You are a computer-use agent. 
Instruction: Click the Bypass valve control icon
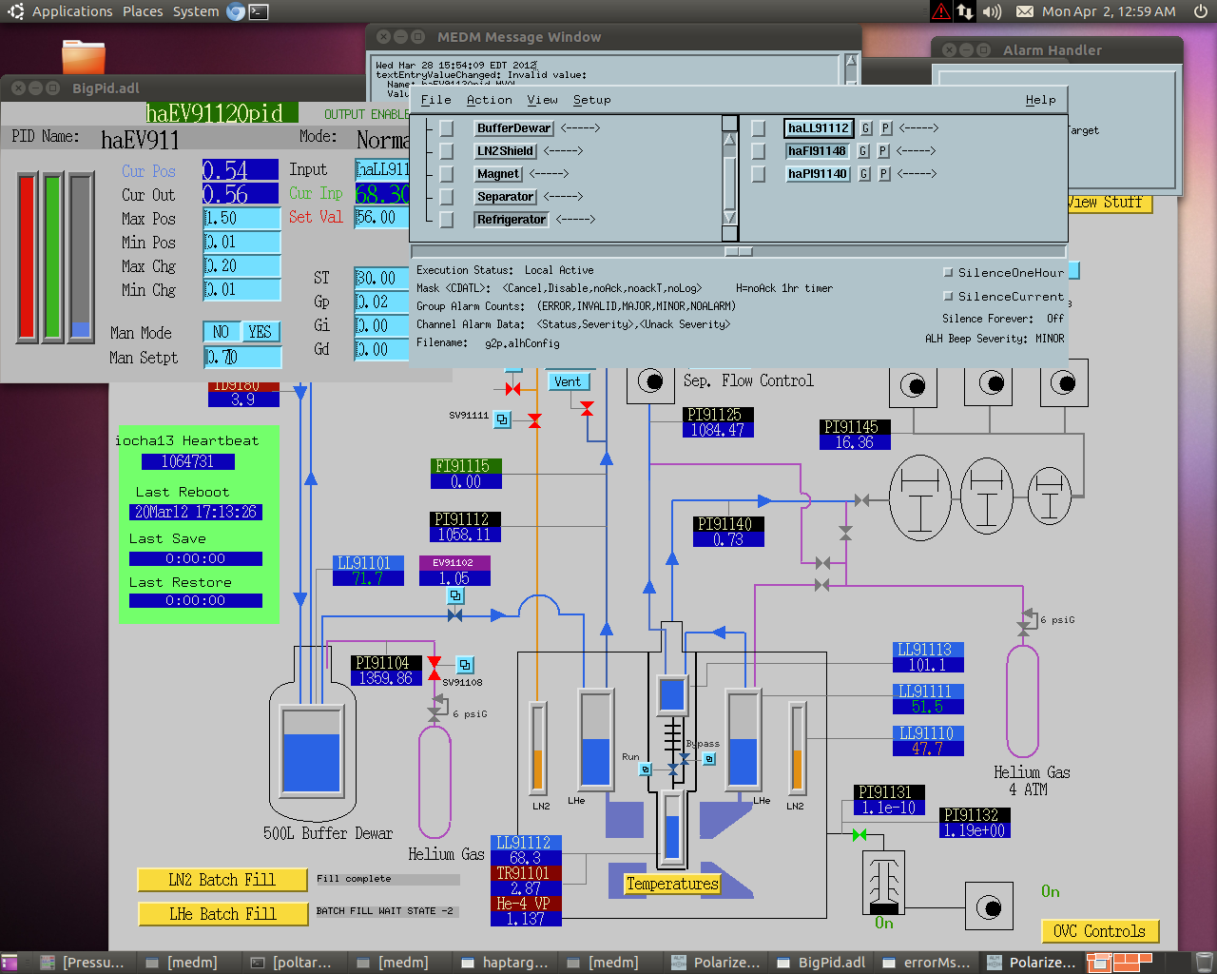click(708, 758)
